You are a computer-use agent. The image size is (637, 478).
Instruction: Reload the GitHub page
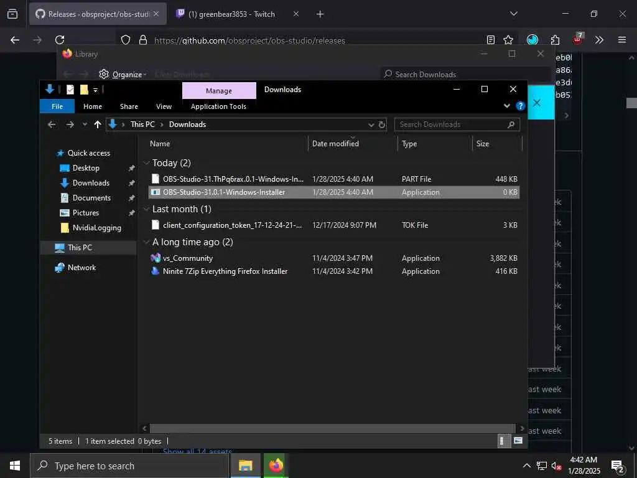point(60,40)
